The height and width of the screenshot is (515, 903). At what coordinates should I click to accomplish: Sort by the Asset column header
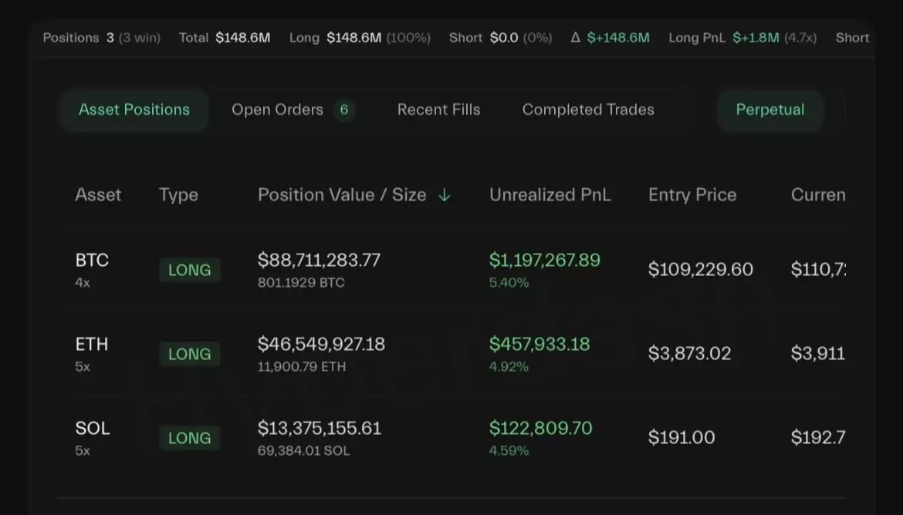(98, 195)
